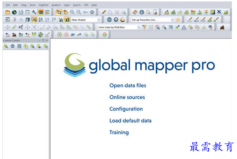Screen dimensions: 237x159
Task: Select the Zoom tool magnifier icon
Action: pos(59,12)
